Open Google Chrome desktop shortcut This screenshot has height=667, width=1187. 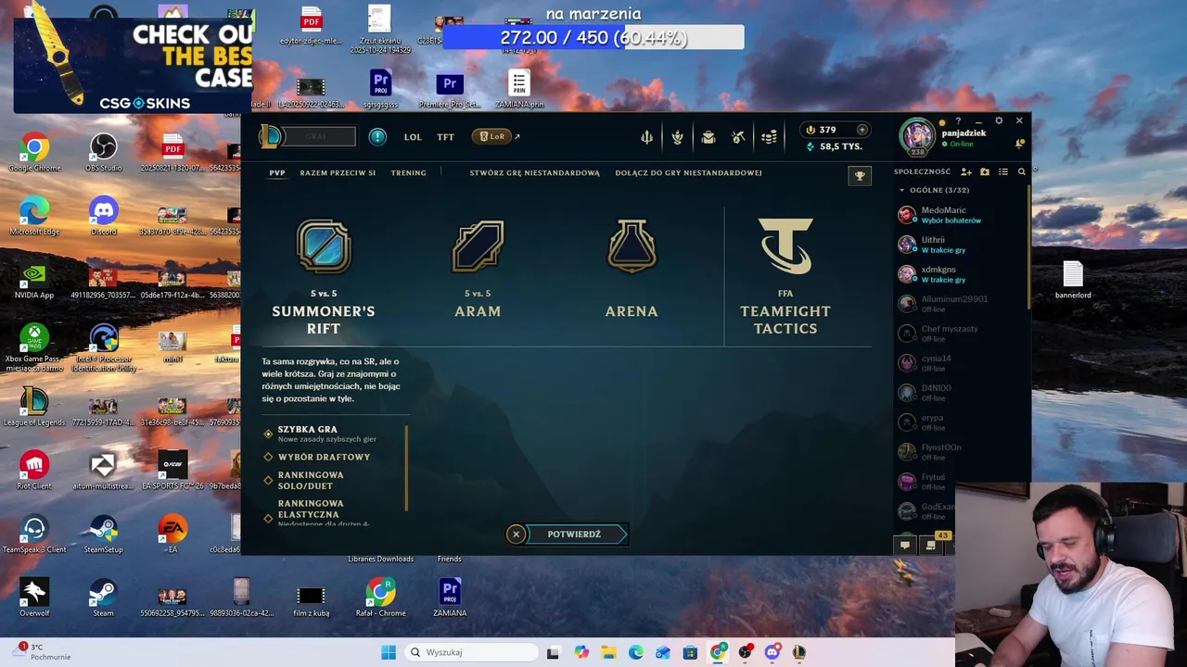pyautogui.click(x=34, y=153)
